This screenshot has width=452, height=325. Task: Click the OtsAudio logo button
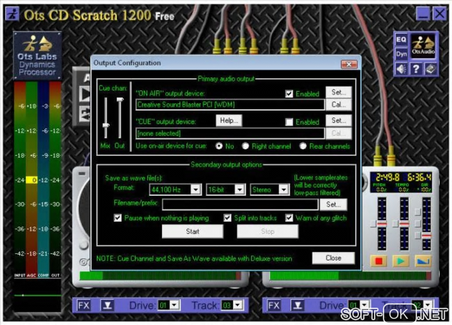[423, 46]
